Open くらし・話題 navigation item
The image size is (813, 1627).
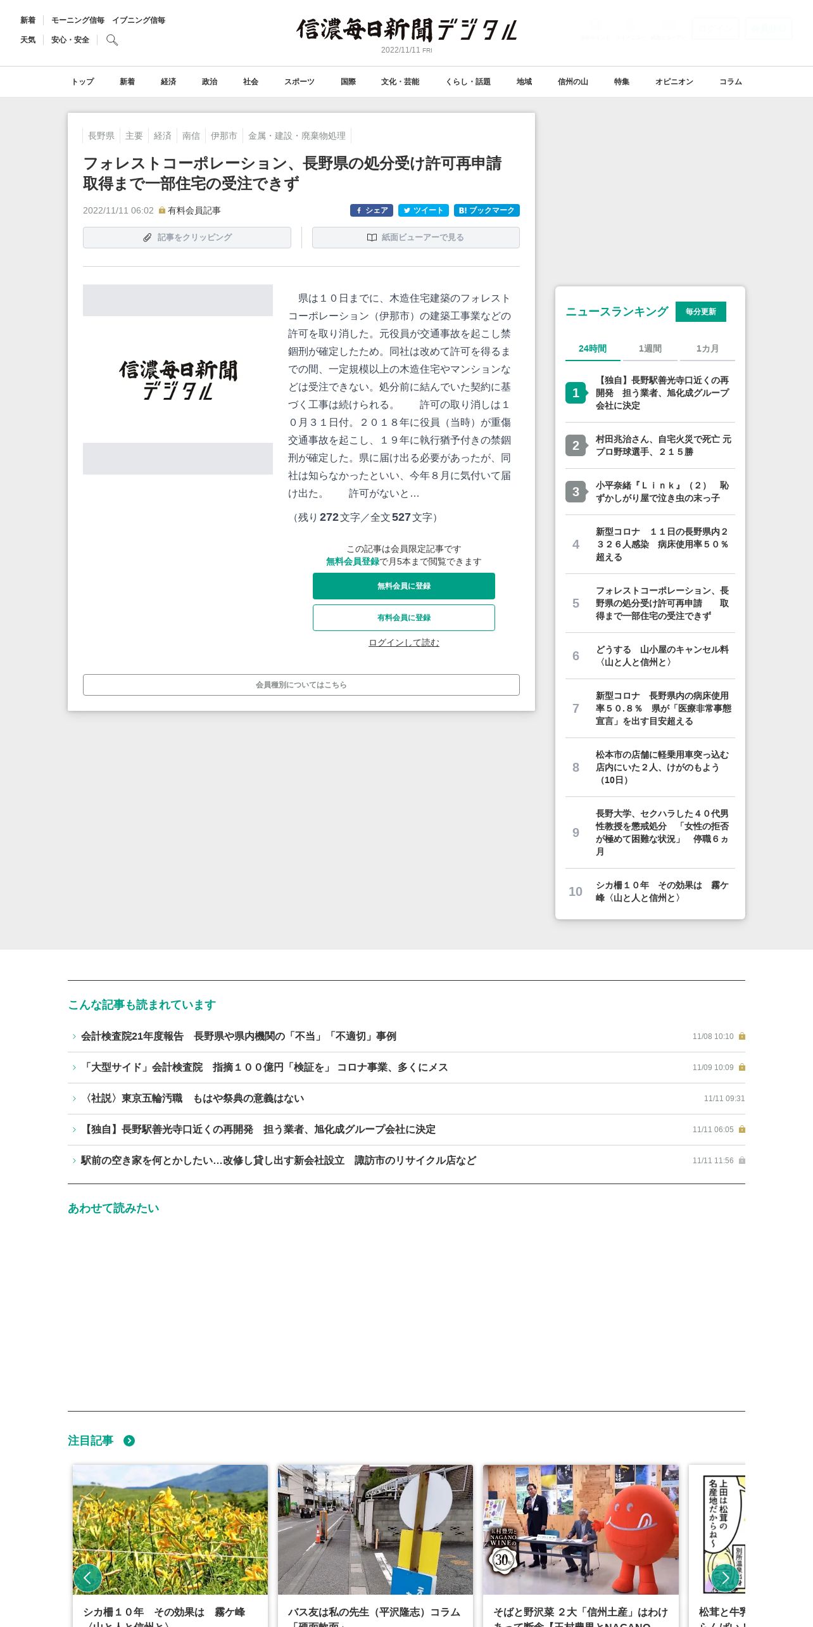pos(468,82)
